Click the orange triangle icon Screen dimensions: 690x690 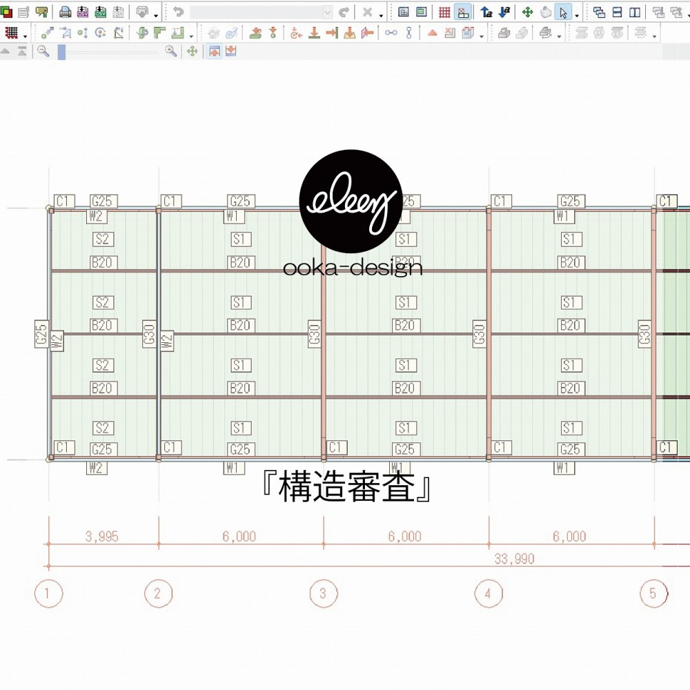click(432, 33)
